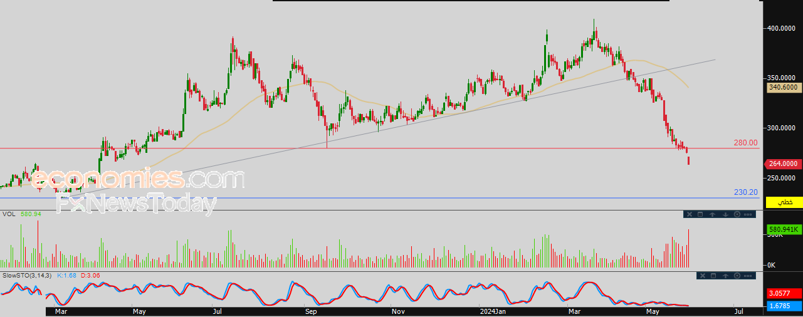Close the SlowSTO indicator panel
The width and height of the screenshot is (803, 317).
[x=703, y=276]
